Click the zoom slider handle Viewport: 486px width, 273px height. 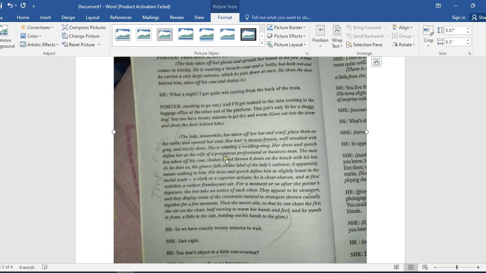click(x=456, y=267)
